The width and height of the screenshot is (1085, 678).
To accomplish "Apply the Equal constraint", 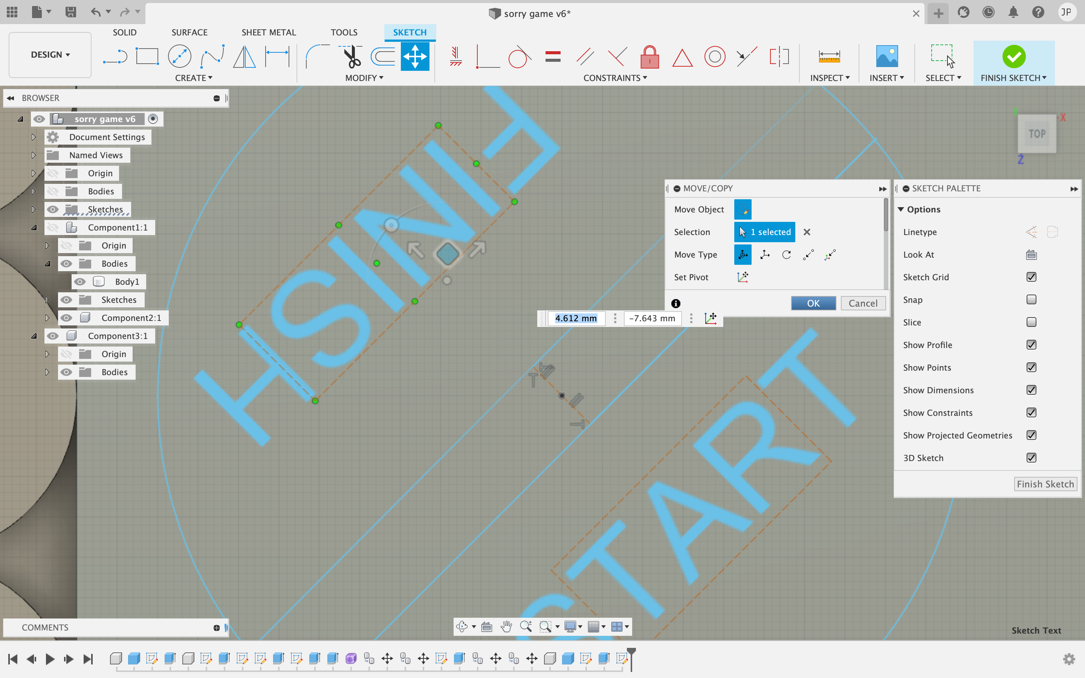I will tap(553, 57).
